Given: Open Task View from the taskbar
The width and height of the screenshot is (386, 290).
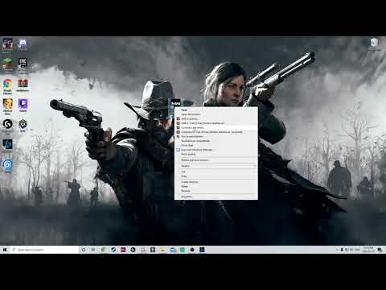Looking at the screenshot, I should coord(93,250).
